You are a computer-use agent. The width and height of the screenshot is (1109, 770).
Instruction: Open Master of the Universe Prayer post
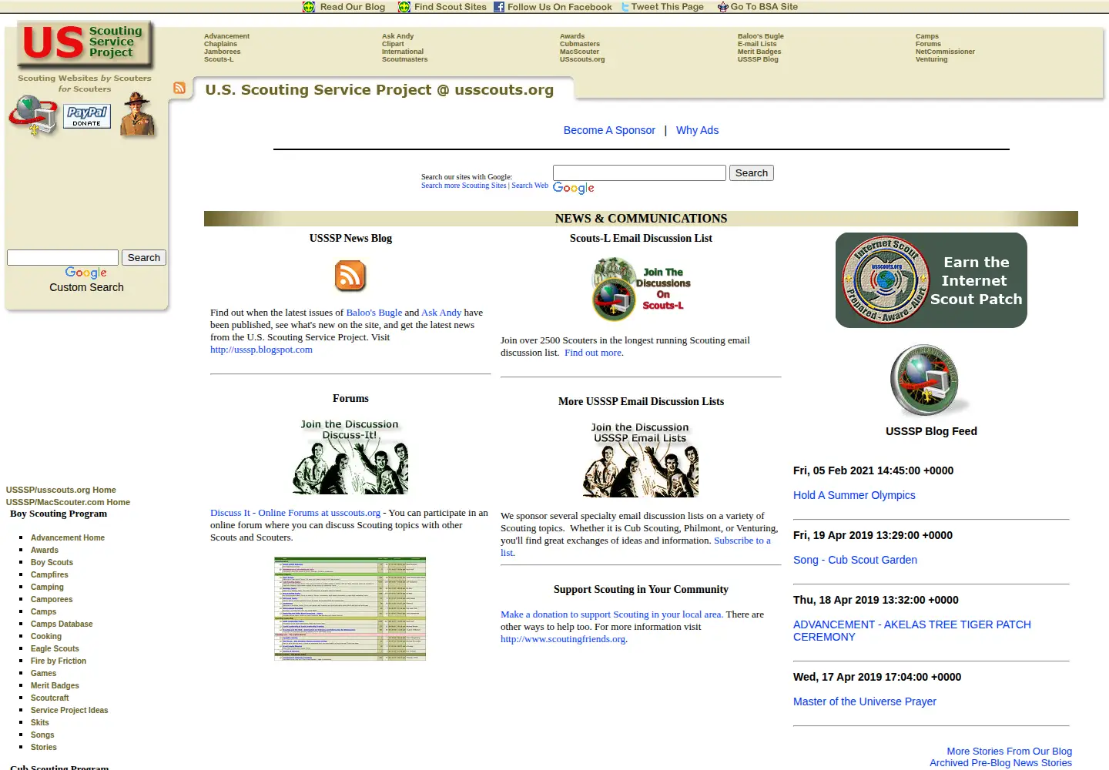[x=865, y=701]
